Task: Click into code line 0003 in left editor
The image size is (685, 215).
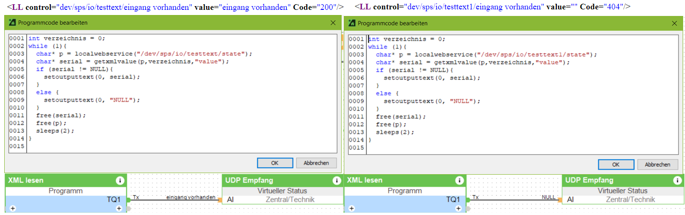Action: click(x=141, y=54)
